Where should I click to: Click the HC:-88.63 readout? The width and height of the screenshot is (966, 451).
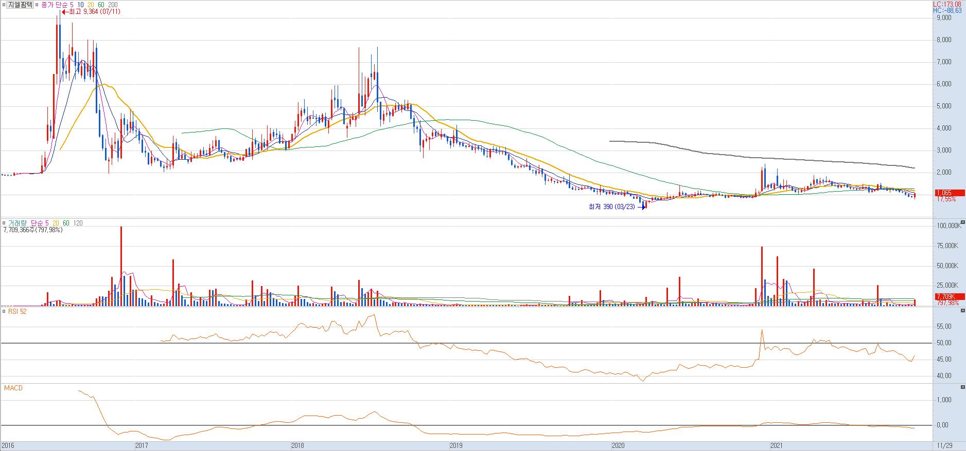949,10
